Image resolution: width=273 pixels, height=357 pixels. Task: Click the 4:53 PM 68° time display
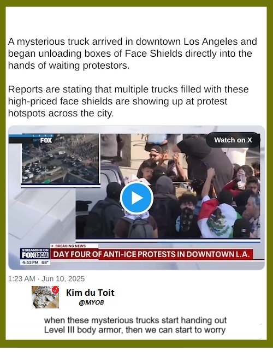click(x=35, y=262)
